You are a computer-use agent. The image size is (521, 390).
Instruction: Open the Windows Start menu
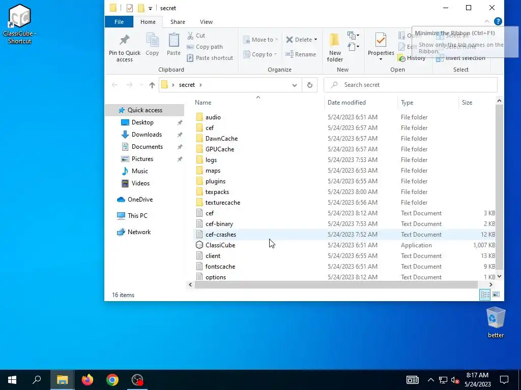point(12,380)
